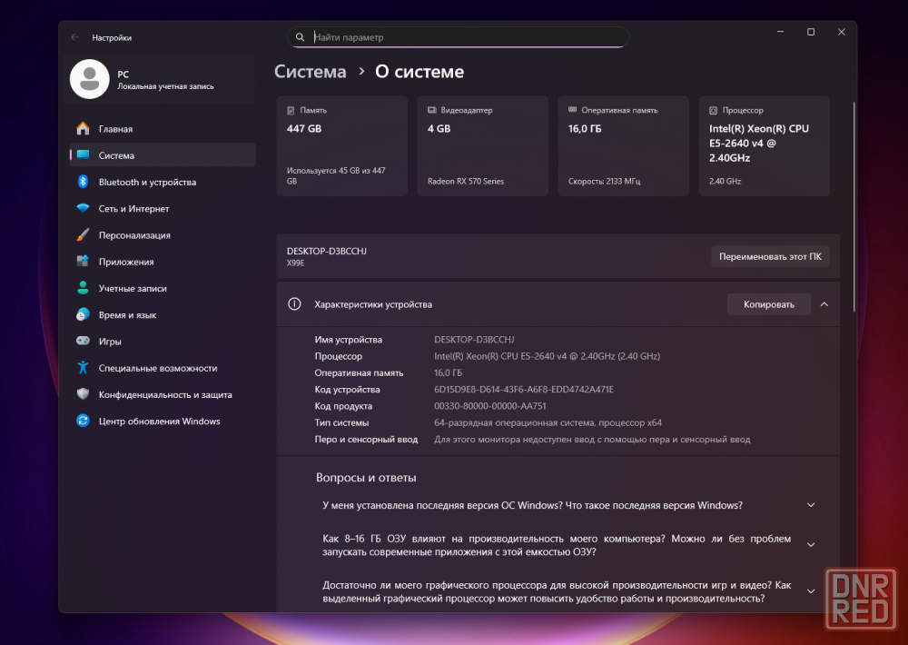The height and width of the screenshot is (645, 908).
Task: Go to Конфиденциальность и защита section
Action: point(164,394)
